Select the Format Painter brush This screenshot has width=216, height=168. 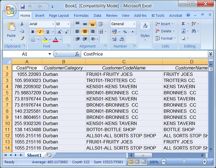point(22,38)
